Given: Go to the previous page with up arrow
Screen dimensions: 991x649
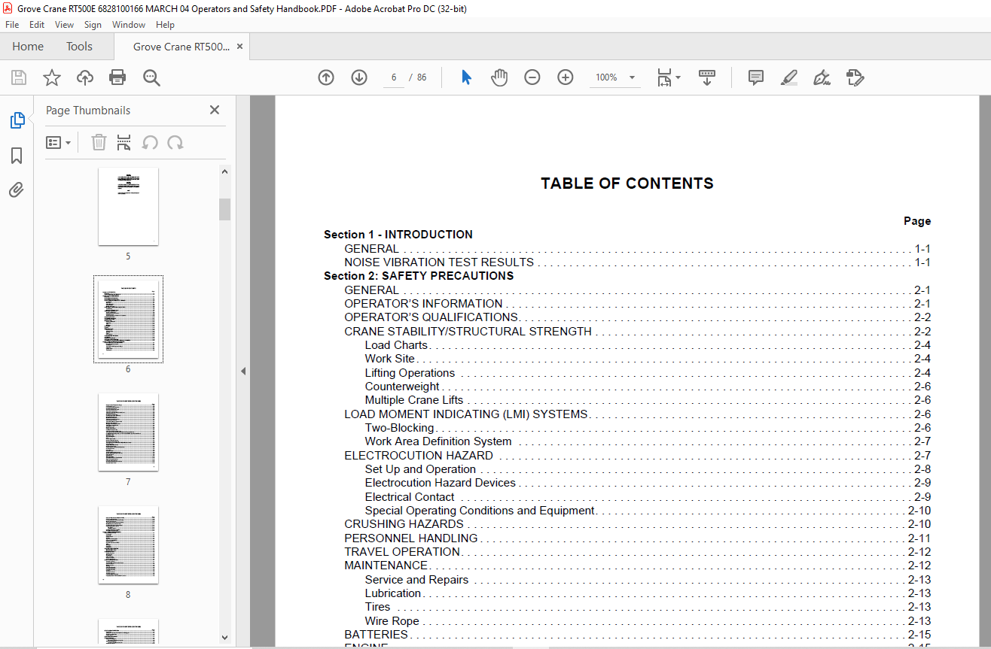Looking at the screenshot, I should [x=326, y=77].
